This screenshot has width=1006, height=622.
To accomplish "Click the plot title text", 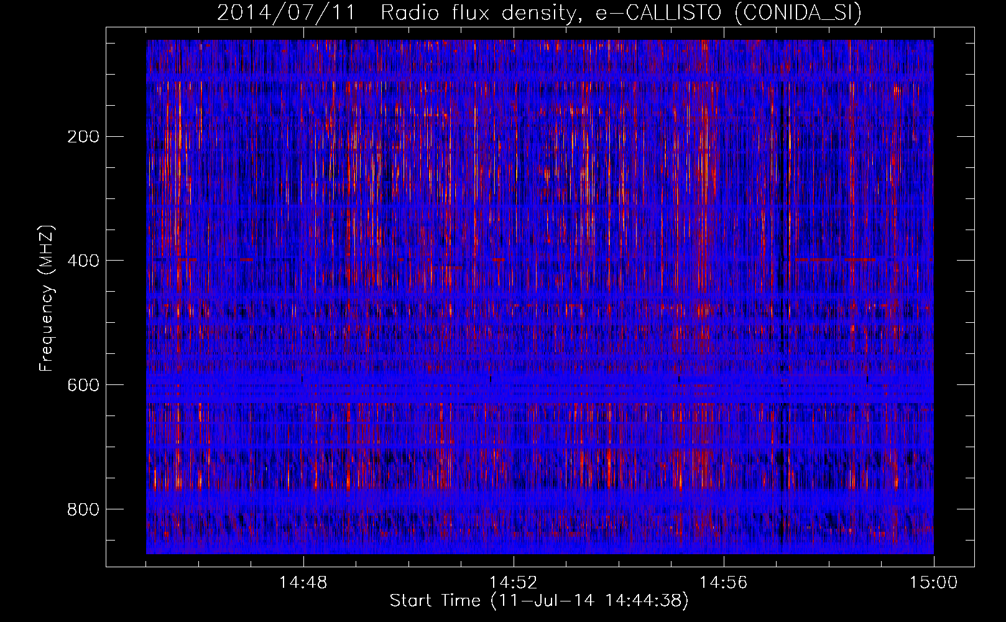I will click(x=539, y=13).
